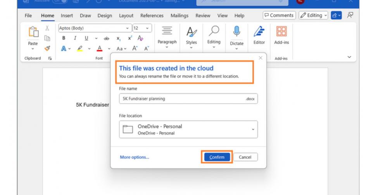Click the collaborator person icon
373x195 pixels.
coord(350,16)
